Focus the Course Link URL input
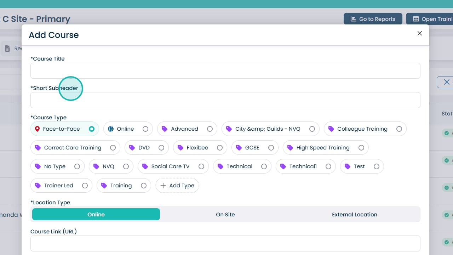 click(x=225, y=244)
